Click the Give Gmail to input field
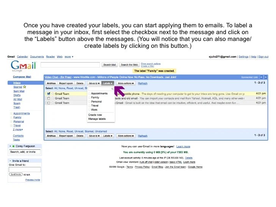This screenshot has height=207, width=276. pyautogui.click(x=25, y=169)
